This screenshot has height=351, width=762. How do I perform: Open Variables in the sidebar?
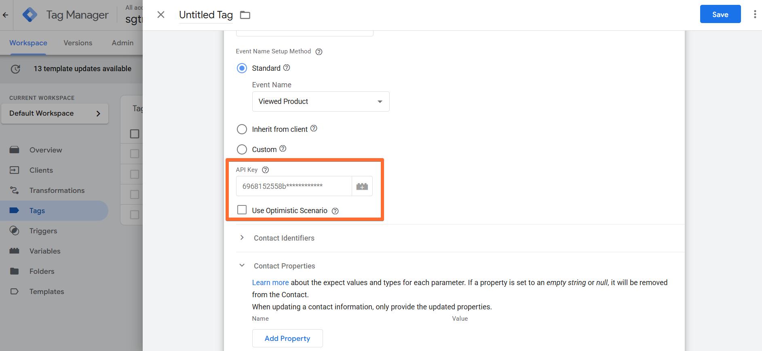point(45,251)
